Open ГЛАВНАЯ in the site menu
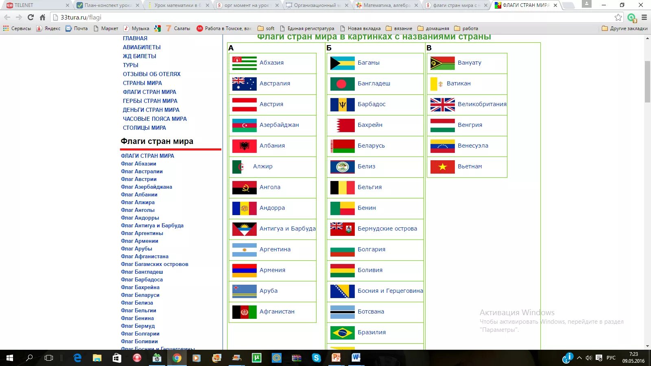 click(x=135, y=38)
